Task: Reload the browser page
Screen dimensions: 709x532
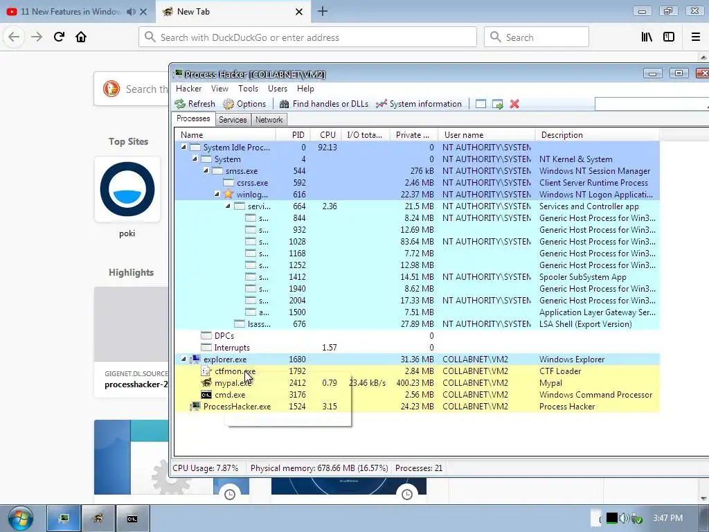Action: [59, 37]
